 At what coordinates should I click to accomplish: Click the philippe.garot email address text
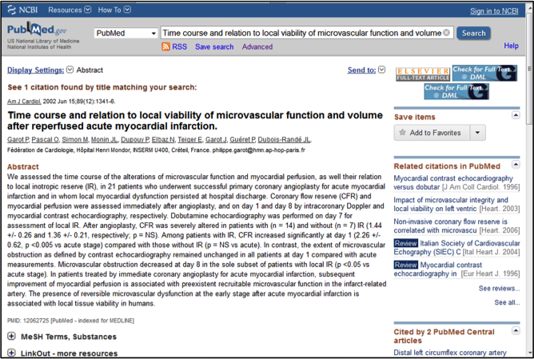click(259, 150)
